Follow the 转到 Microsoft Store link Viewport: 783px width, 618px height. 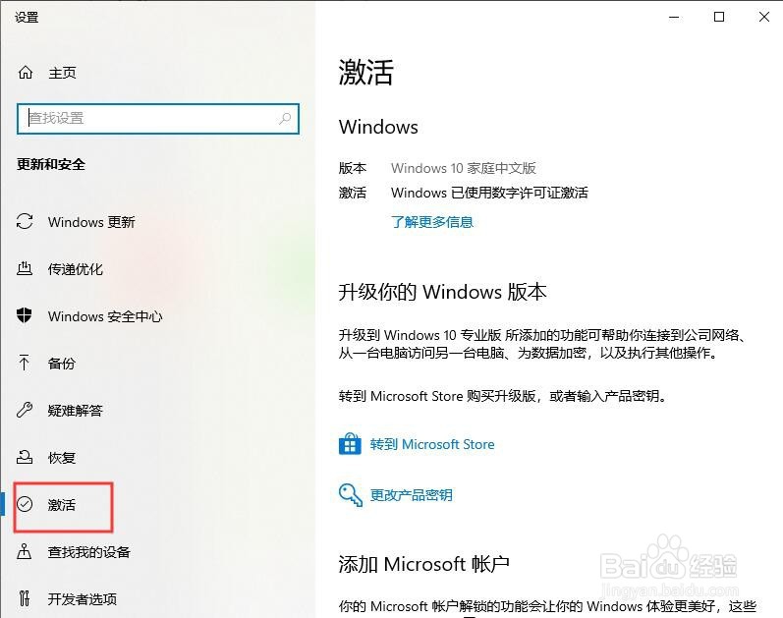pos(432,444)
